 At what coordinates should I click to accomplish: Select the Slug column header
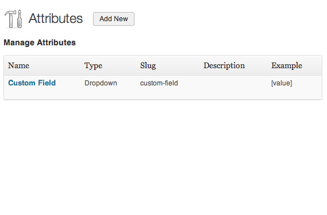tap(148, 66)
